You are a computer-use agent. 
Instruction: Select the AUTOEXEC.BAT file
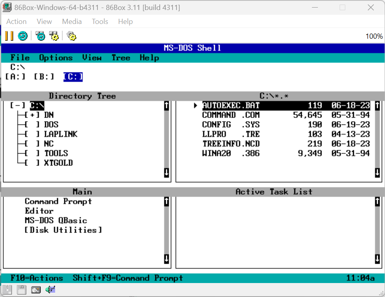coord(286,105)
